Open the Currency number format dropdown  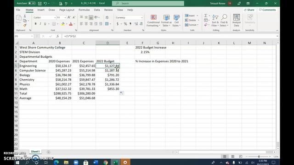point(142,17)
